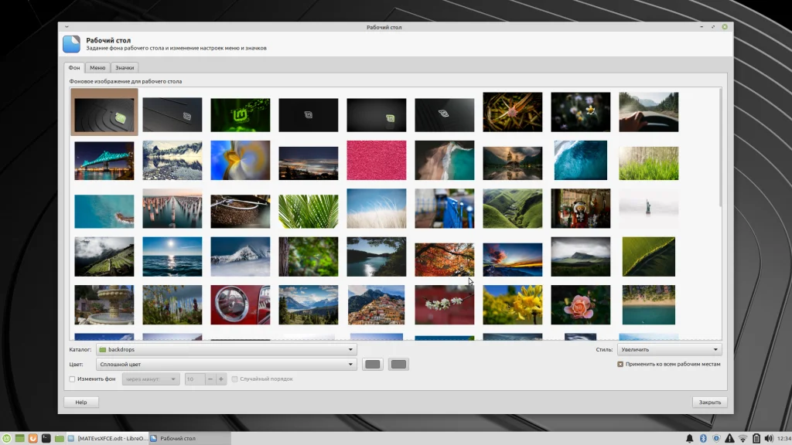Screen dimensions: 792x445
Task: Select the green palm leaf wallpaper
Action: (x=308, y=212)
